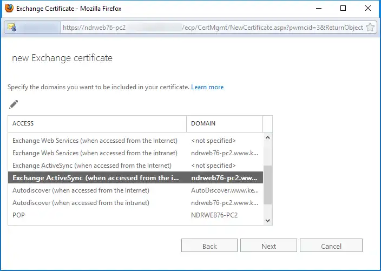Click the Back button
Viewport: 381px width, 271px height.
pos(209,246)
